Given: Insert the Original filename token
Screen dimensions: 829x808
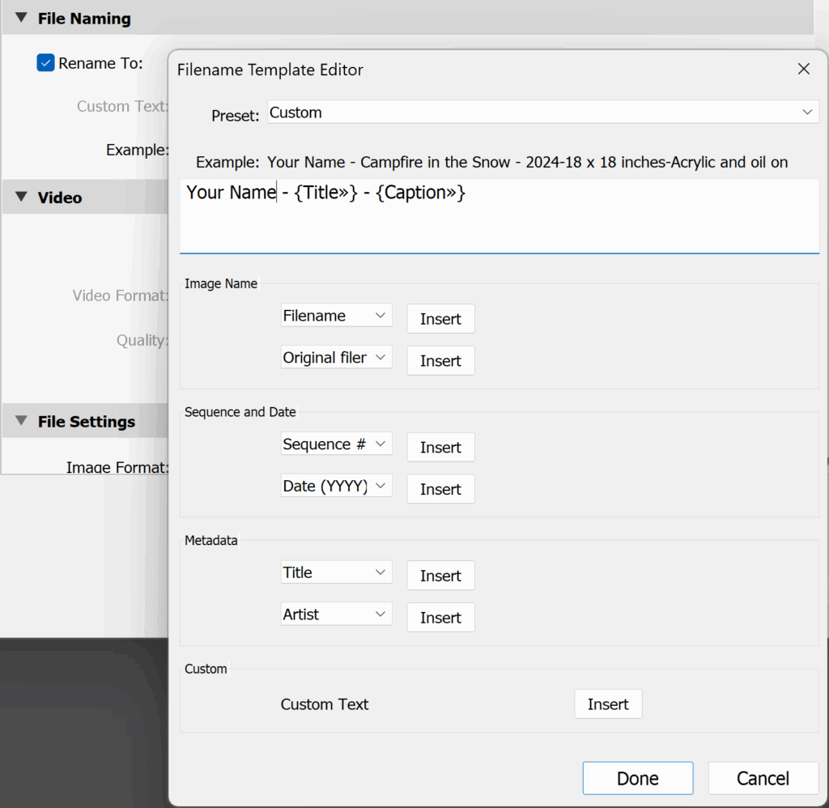Looking at the screenshot, I should pos(440,361).
